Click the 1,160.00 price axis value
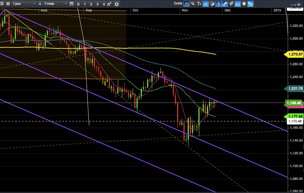 [x=296, y=128]
